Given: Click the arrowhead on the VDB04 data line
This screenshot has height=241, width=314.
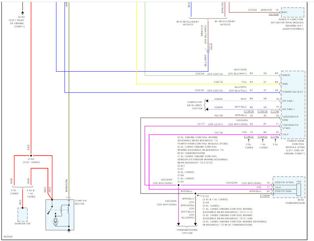Looking at the screenshot, I should tap(207, 109).
